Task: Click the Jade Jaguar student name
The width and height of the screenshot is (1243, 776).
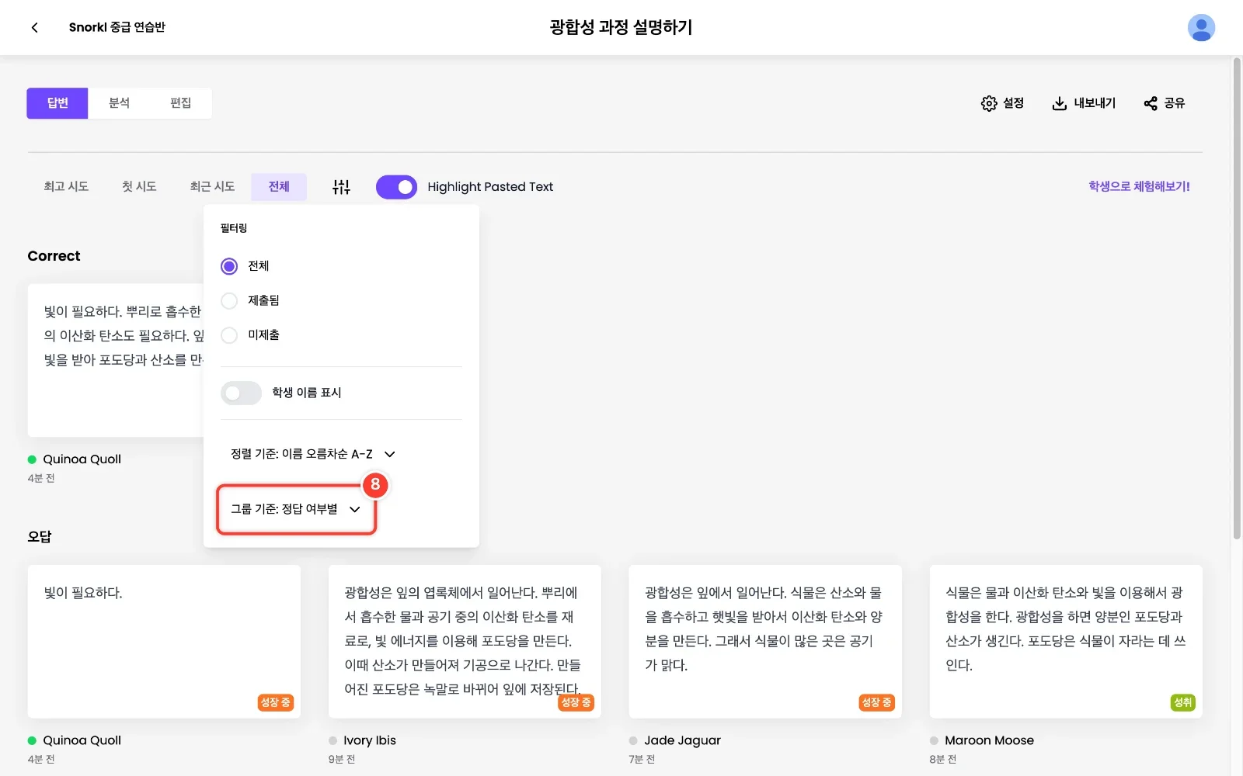Action: click(682, 740)
